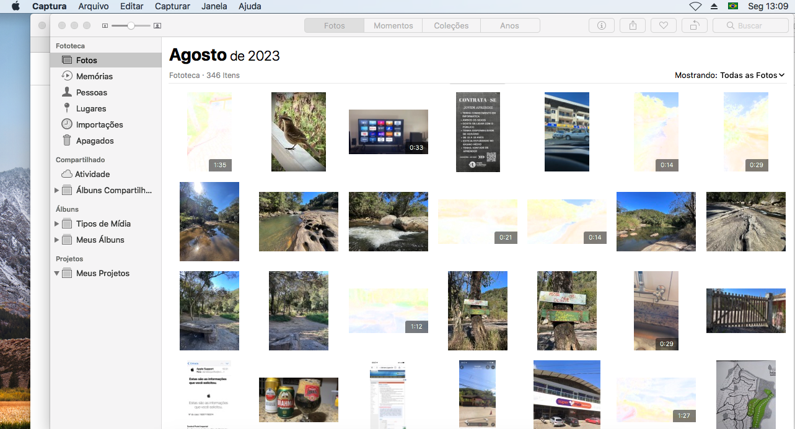Click the Info button in toolbar
Image resolution: width=795 pixels, height=429 pixels.
coord(601,25)
